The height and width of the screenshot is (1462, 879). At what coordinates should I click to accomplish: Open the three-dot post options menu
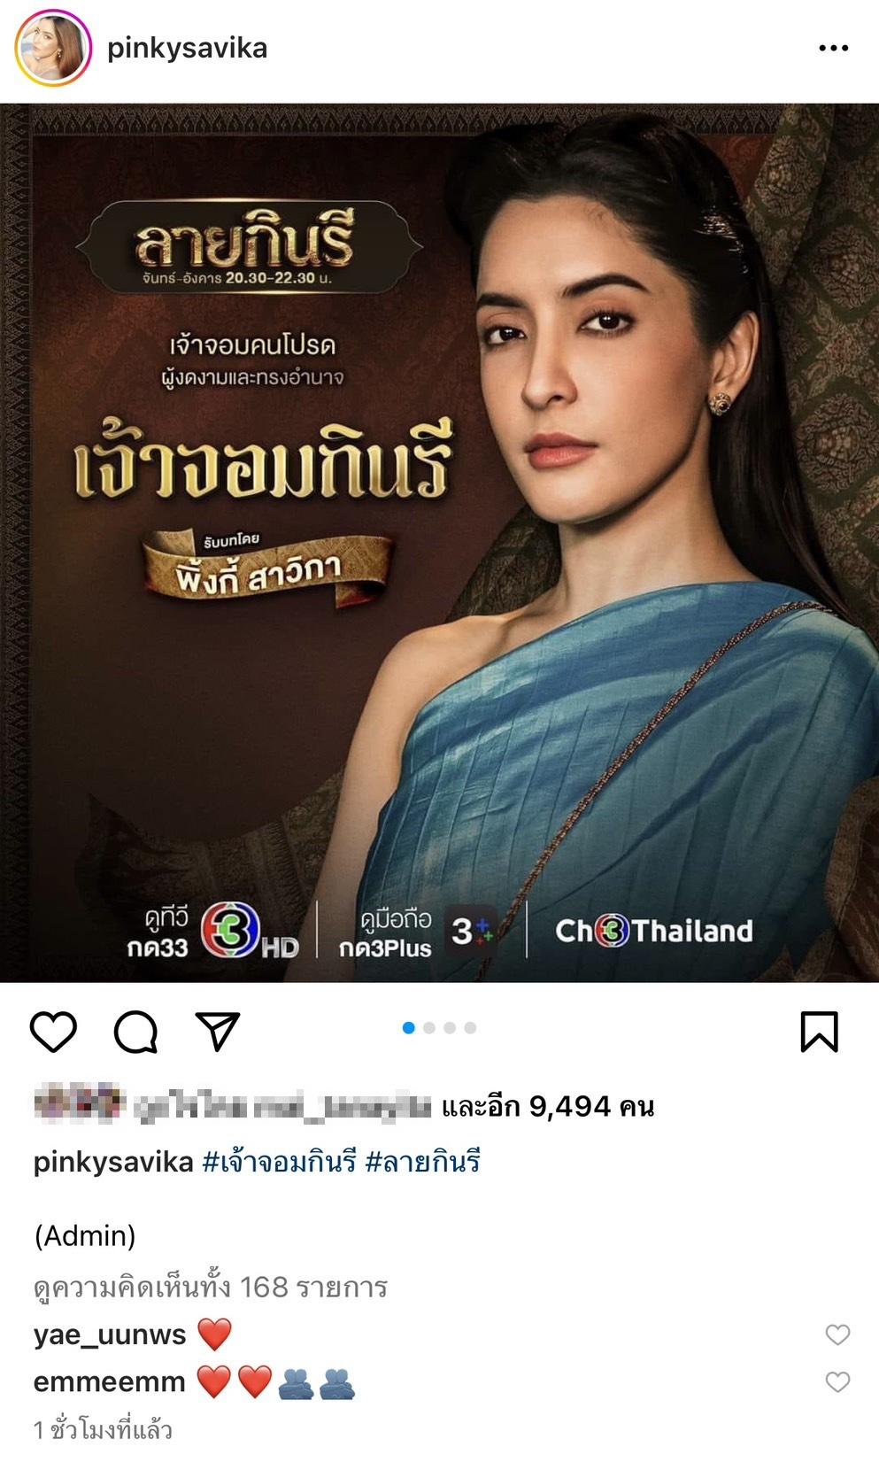(834, 49)
